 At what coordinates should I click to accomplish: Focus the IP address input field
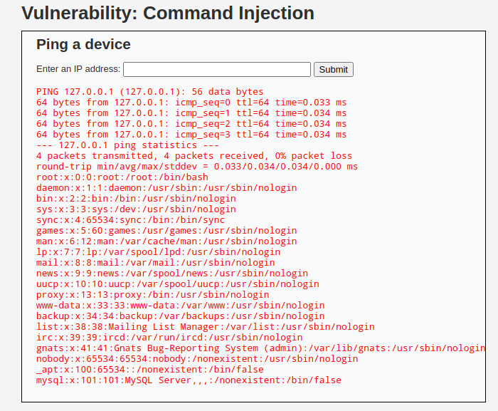217,69
